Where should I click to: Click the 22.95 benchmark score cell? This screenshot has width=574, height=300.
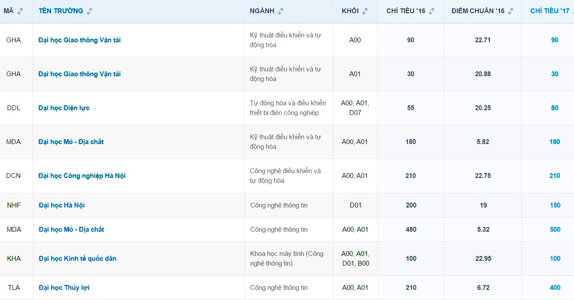[x=483, y=259]
